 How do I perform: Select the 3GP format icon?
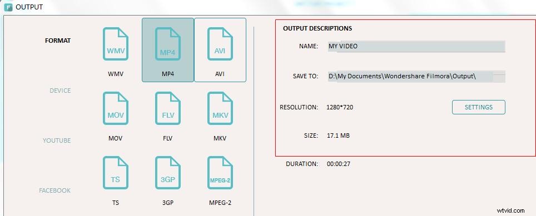[x=168, y=173]
